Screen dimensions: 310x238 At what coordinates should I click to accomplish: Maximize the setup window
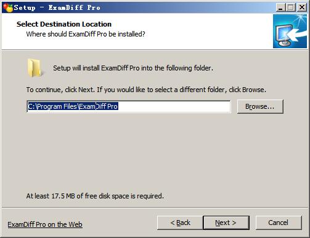coord(291,7)
